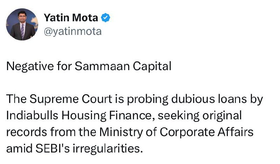Screen dimensions: 280x164
Task: Click the display name Yatin Mota
Action: 71,17
